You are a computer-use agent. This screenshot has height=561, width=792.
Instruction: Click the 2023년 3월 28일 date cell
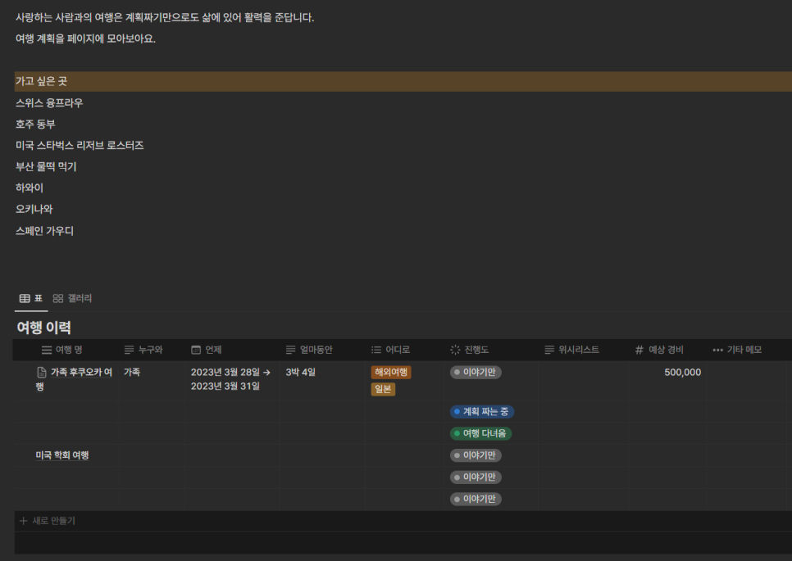click(230, 379)
